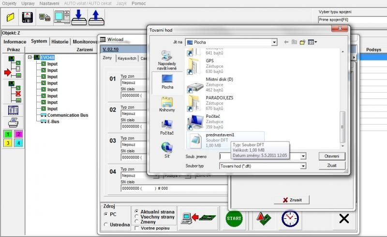Select the Ustredna radio button

106,224
